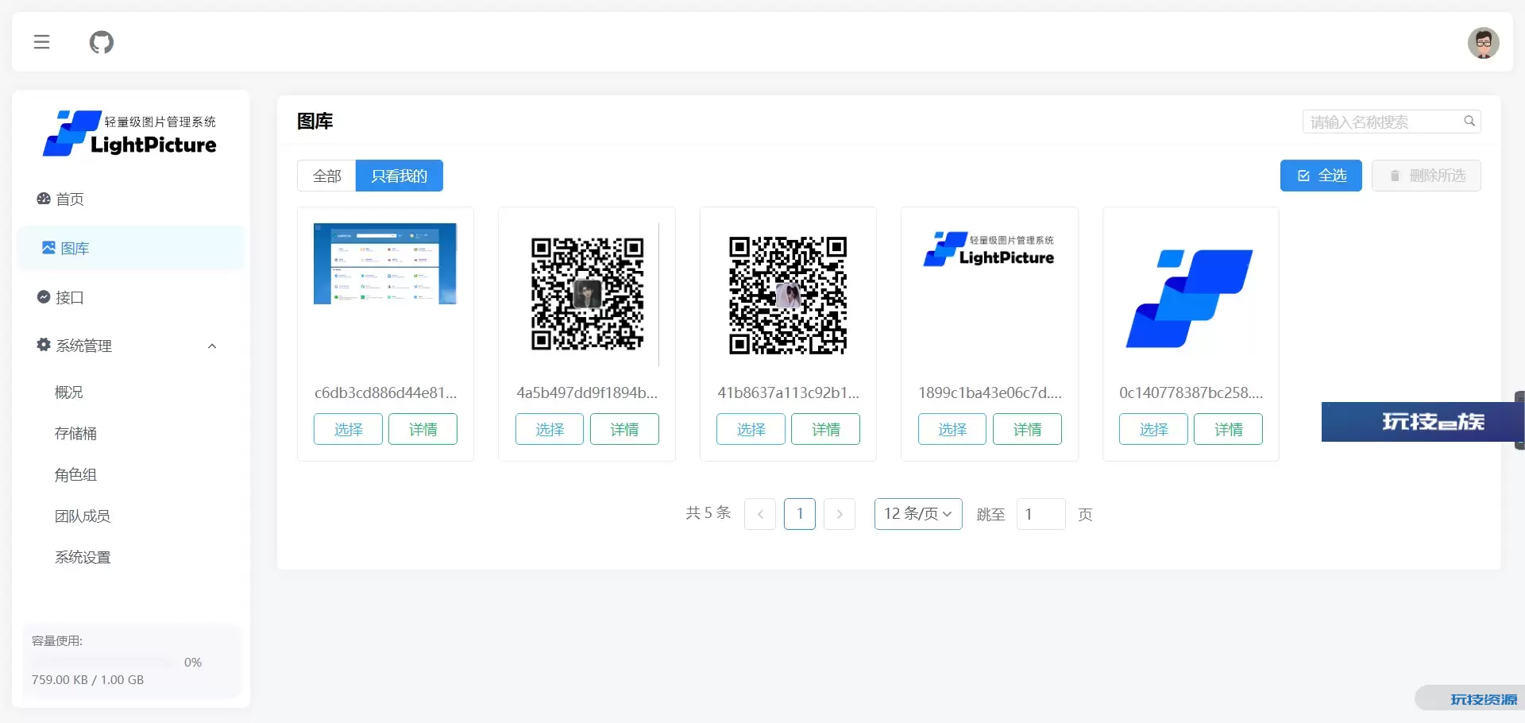
Task: Click 选择 for image 41b8637a113c92b1
Action: (x=751, y=429)
